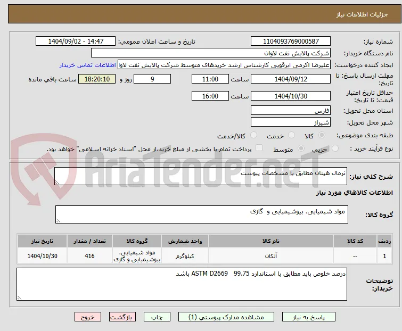Click the شهر محل تحویل field شیراز
402x331 pixels.
pos(291,122)
